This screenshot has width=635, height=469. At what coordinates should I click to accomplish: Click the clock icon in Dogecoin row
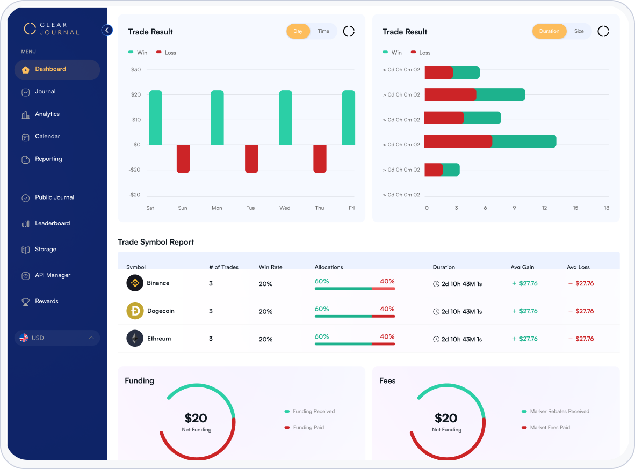[x=436, y=312]
